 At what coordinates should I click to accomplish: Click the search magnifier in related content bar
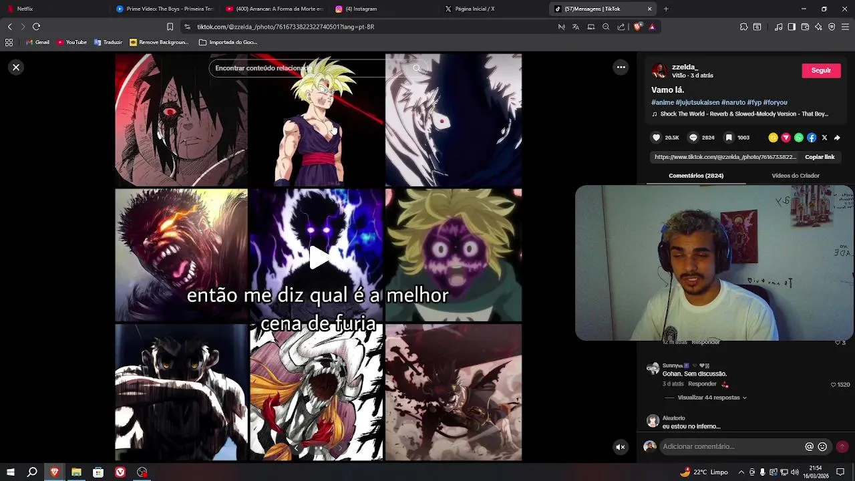(x=417, y=68)
